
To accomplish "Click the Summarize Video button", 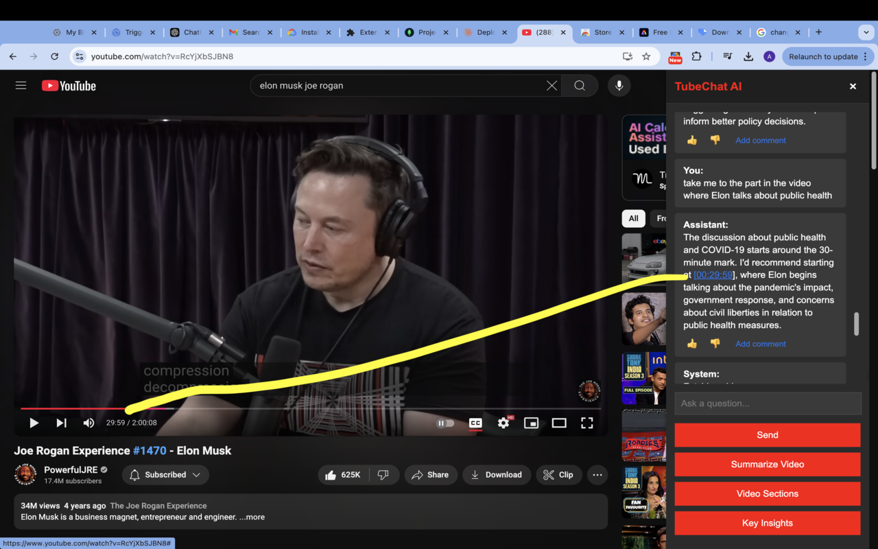I will 768,465.
